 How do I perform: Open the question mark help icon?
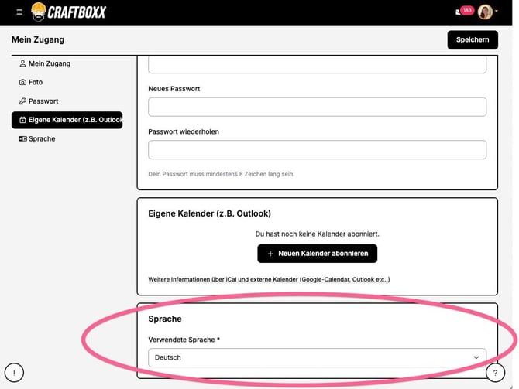pyautogui.click(x=495, y=373)
